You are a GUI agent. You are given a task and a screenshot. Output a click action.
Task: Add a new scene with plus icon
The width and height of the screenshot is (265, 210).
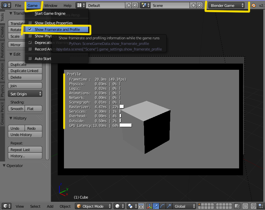click(194, 5)
